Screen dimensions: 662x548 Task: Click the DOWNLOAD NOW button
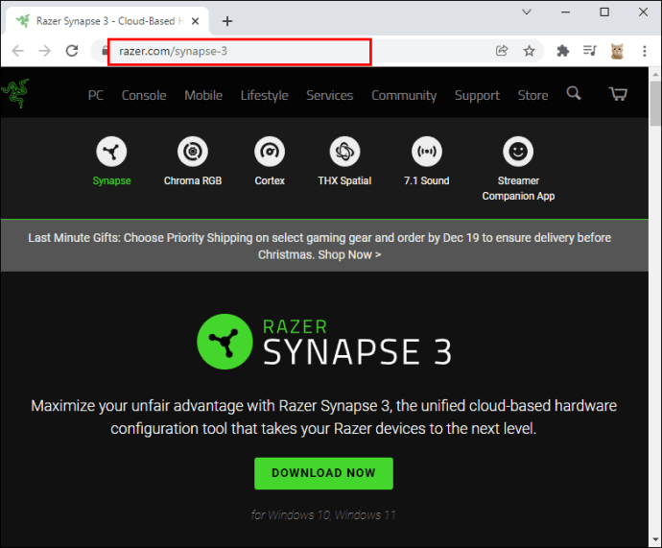323,473
